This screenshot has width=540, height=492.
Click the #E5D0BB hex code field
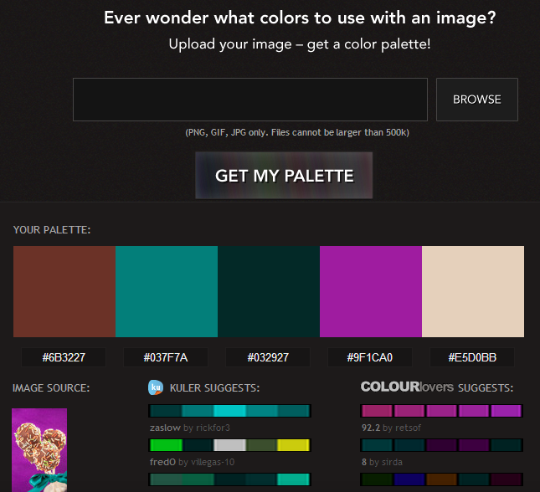(x=472, y=357)
